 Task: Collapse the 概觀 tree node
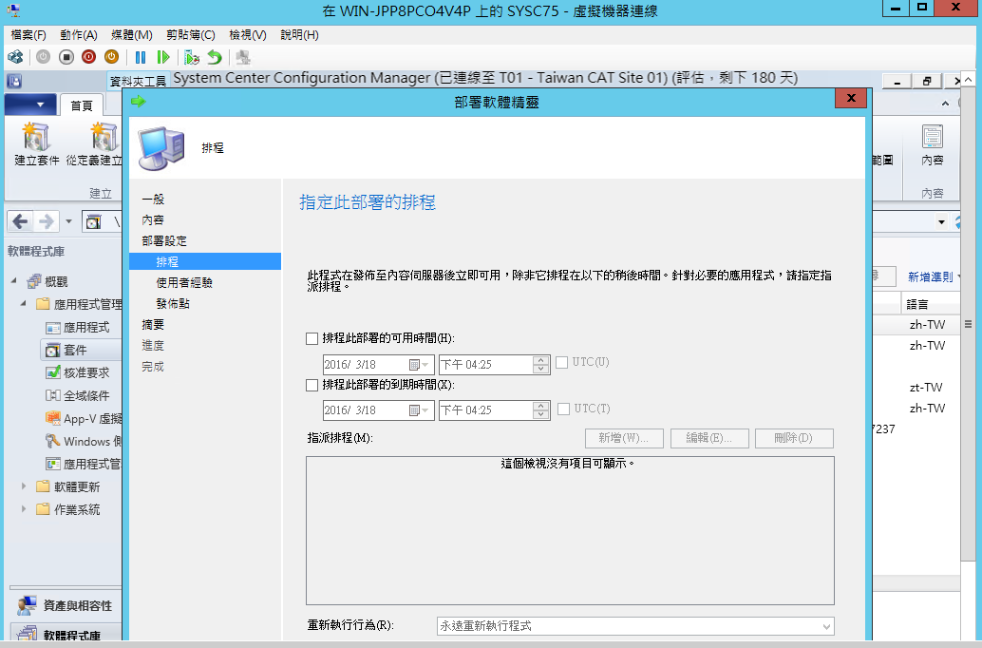[x=14, y=280]
